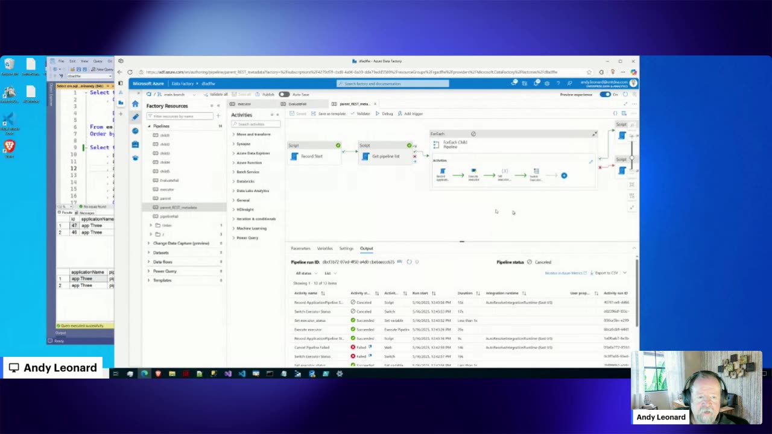Image resolution: width=772 pixels, height=434 pixels.
Task: Click the Debug button
Action: point(384,113)
